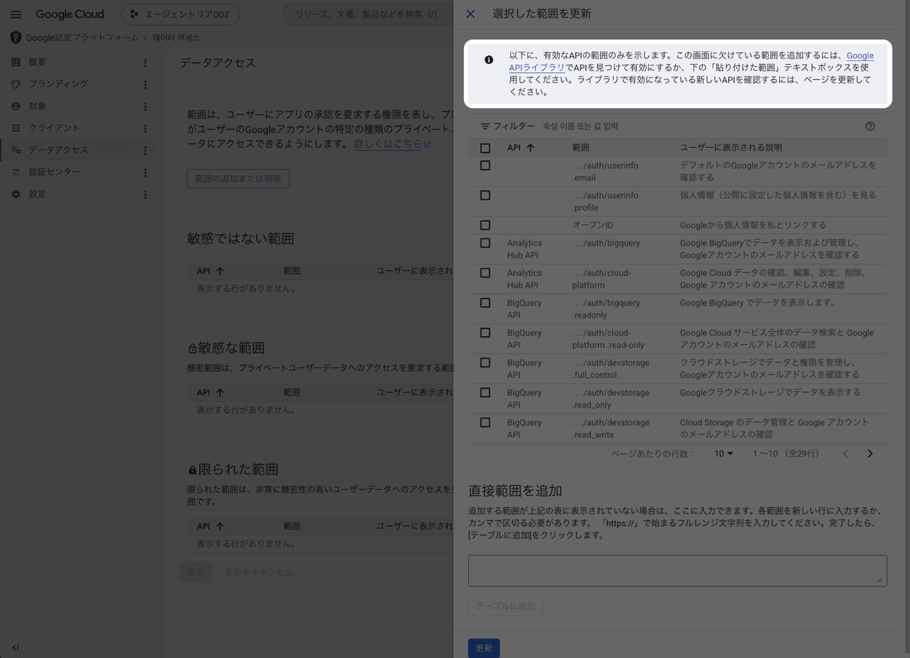
Task: Click the Google Cloud logo
Action: 70,15
